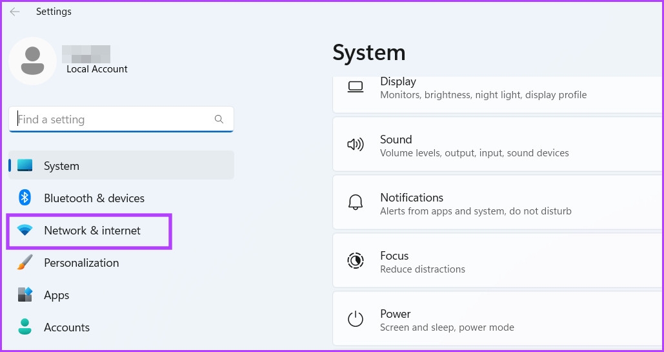The height and width of the screenshot is (352, 664).
Task: Click the search magnifier icon
Action: point(219,119)
